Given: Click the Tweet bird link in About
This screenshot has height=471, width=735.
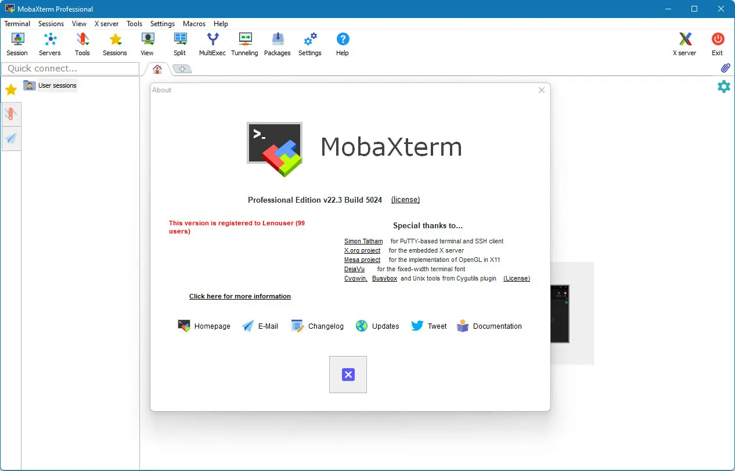Looking at the screenshot, I should click(x=429, y=326).
